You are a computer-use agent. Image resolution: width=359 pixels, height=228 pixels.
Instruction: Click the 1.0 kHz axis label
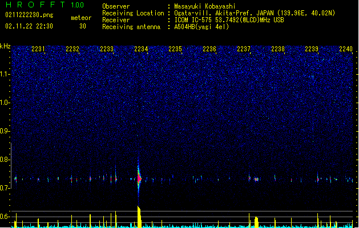(5, 103)
